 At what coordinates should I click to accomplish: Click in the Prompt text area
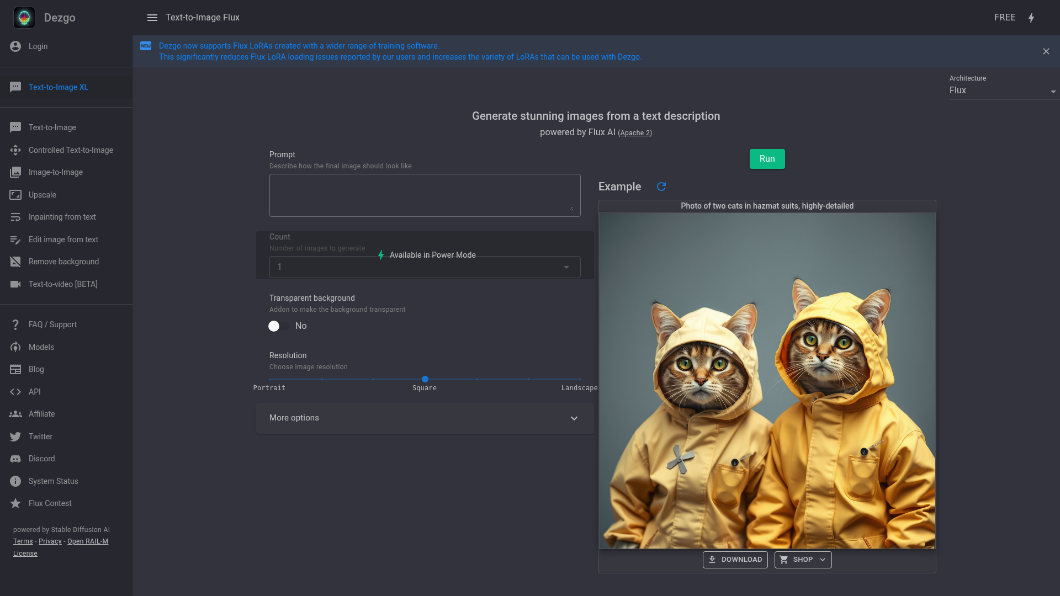pyautogui.click(x=425, y=195)
